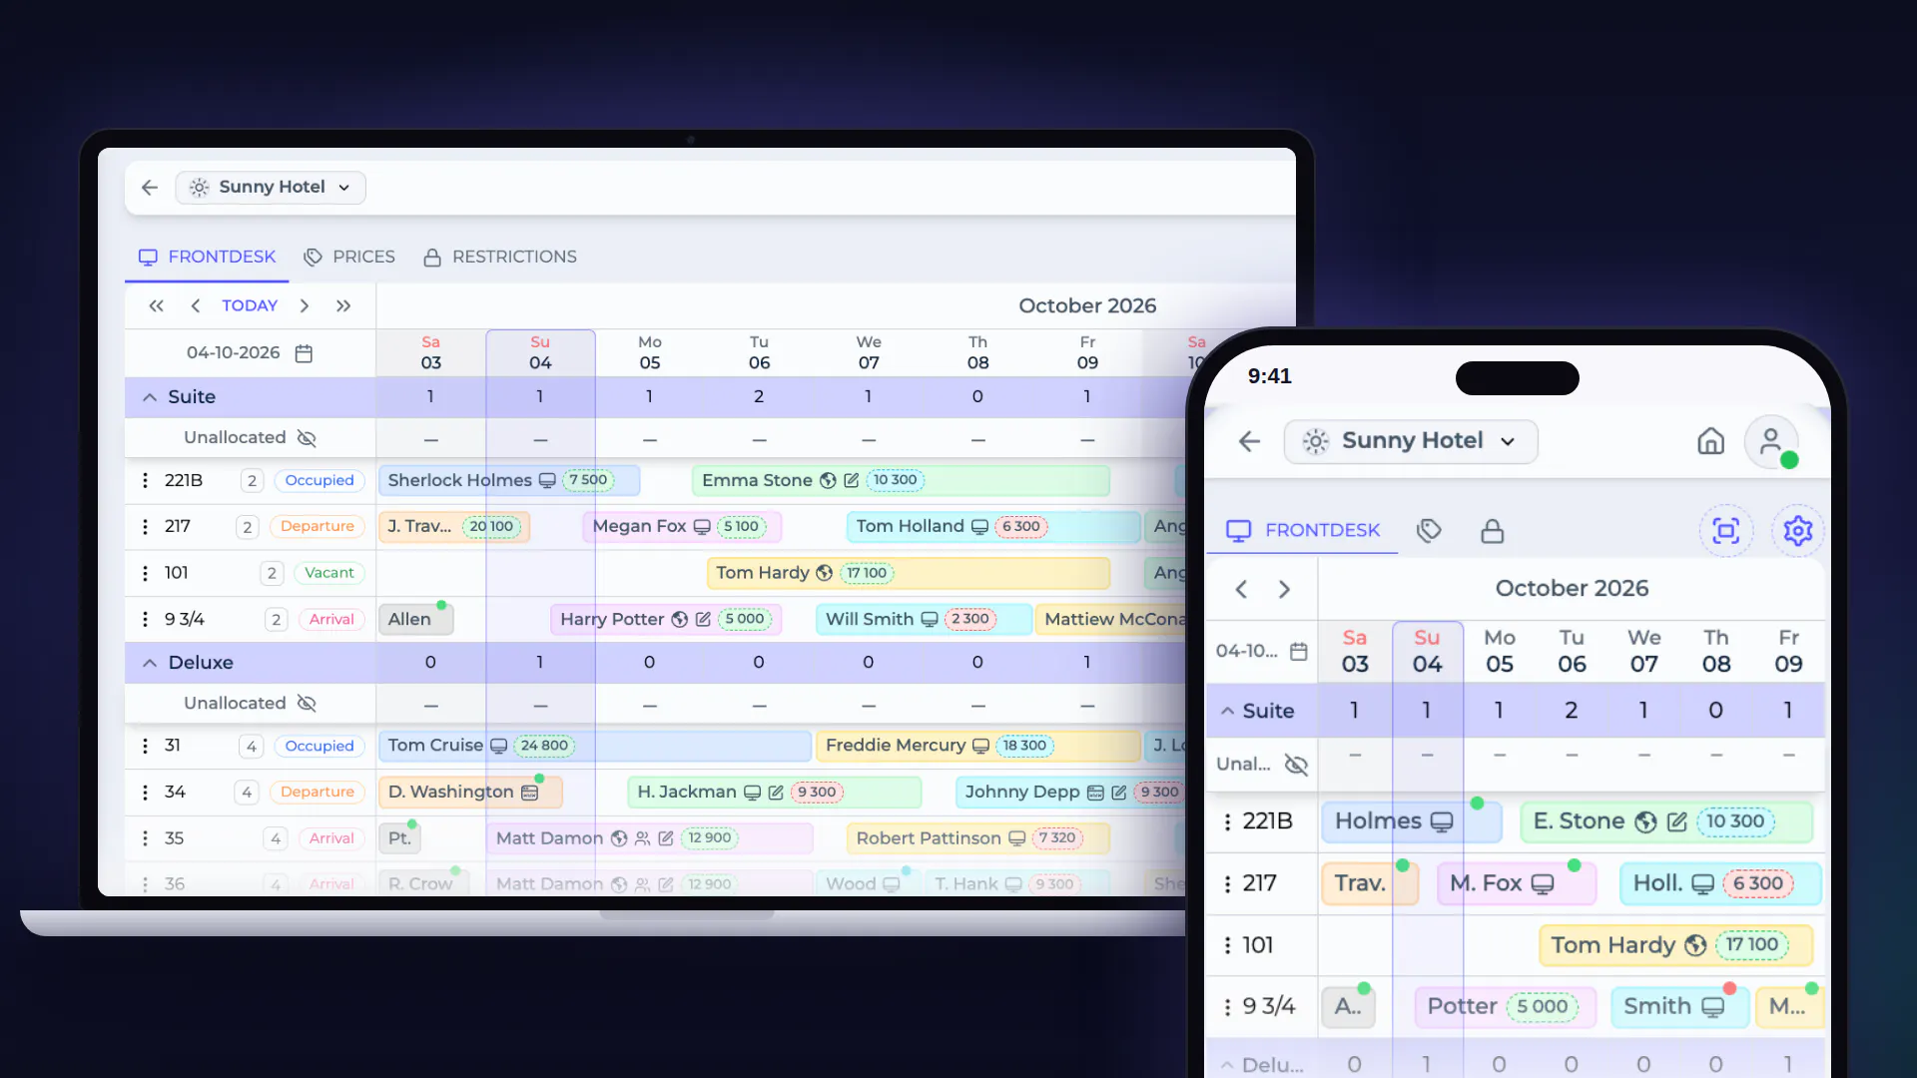
Task: Open calendar picker beside 04-10-2026 on laptop
Action: [x=304, y=353]
